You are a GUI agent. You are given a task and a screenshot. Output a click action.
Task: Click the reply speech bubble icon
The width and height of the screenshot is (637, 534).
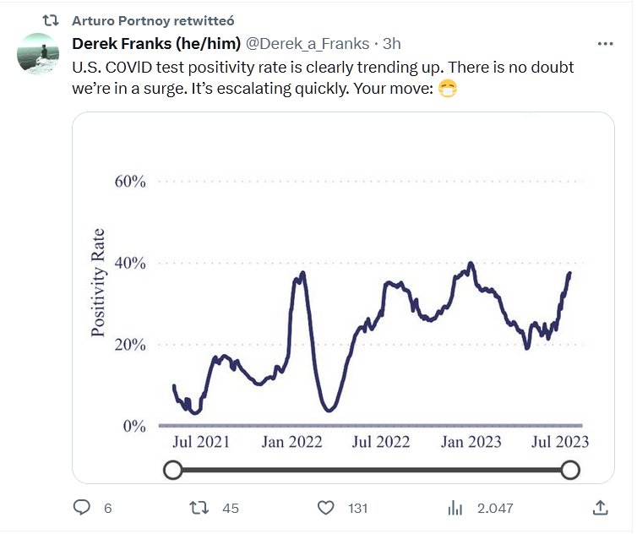82,507
